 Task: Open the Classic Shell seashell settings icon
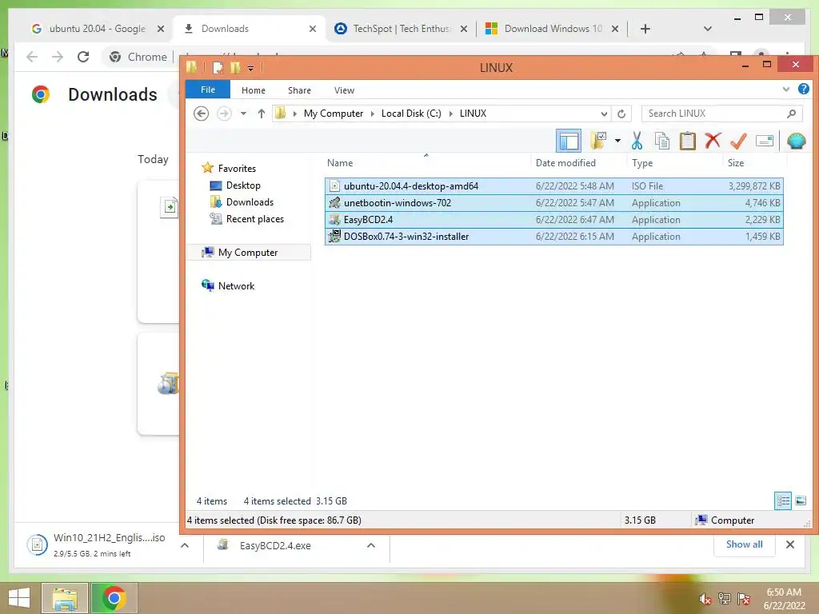796,141
